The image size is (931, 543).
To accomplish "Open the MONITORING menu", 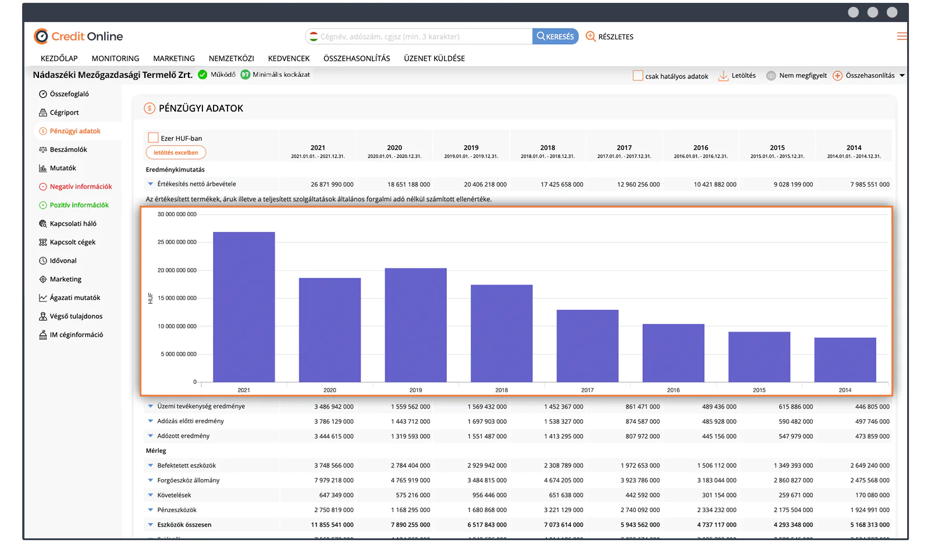I will pyautogui.click(x=115, y=59).
